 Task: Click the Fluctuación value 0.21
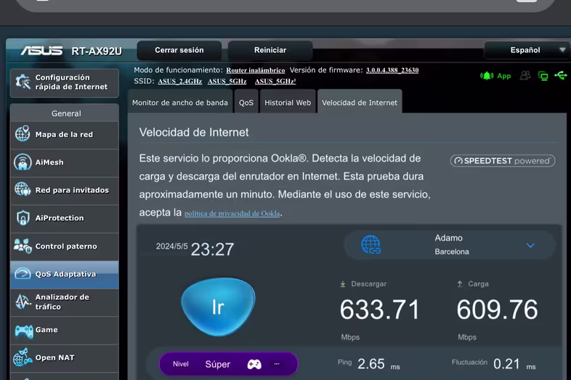click(x=506, y=364)
